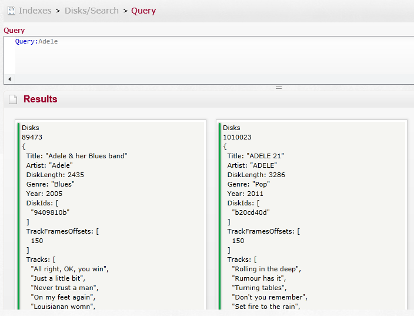Viewport: 414px width, 316px height.
Task: Click the red Query section label
Action: click(14, 31)
